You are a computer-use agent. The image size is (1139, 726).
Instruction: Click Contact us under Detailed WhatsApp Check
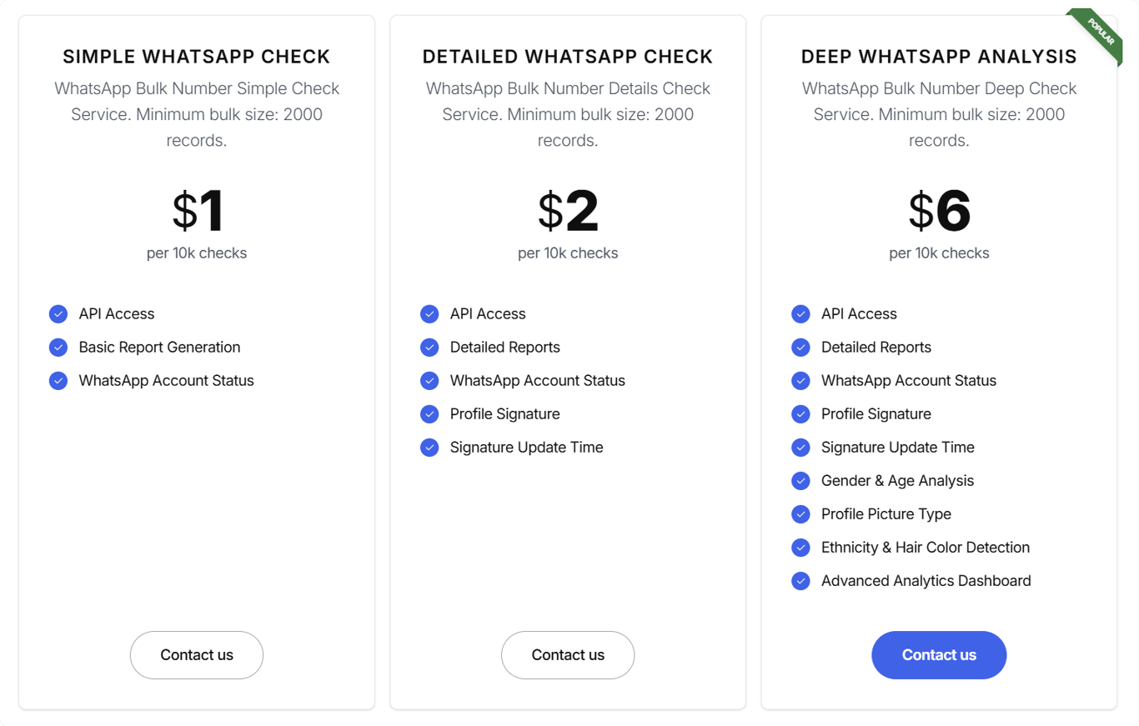tap(568, 655)
